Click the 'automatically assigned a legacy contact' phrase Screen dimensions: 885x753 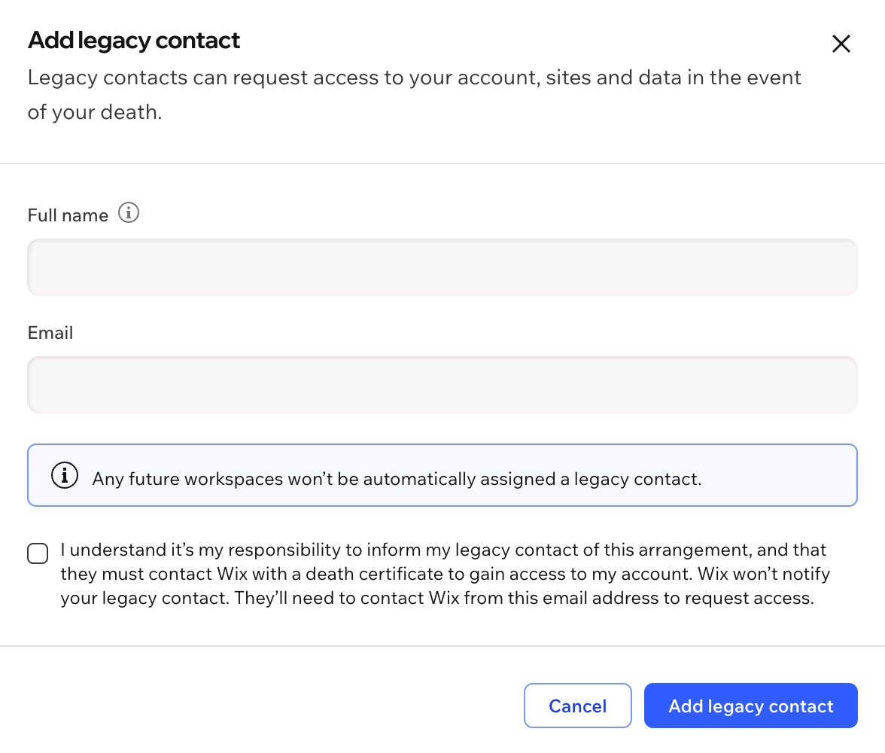531,479
